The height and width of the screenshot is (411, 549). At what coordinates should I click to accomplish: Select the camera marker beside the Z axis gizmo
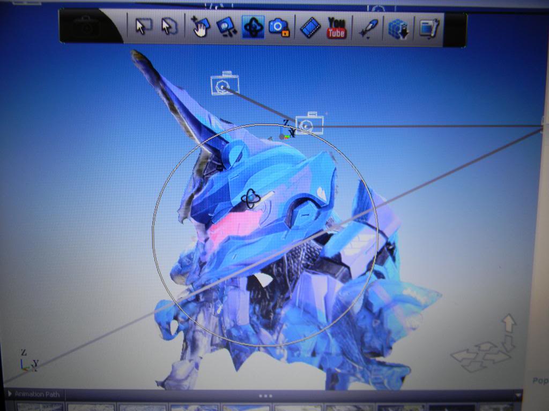point(309,124)
